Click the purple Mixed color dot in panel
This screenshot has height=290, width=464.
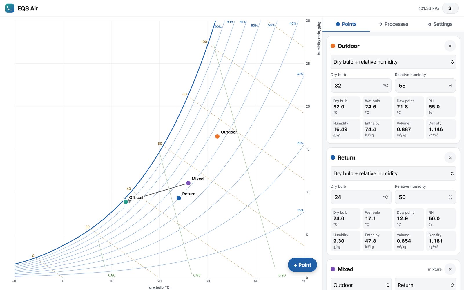coord(333,269)
